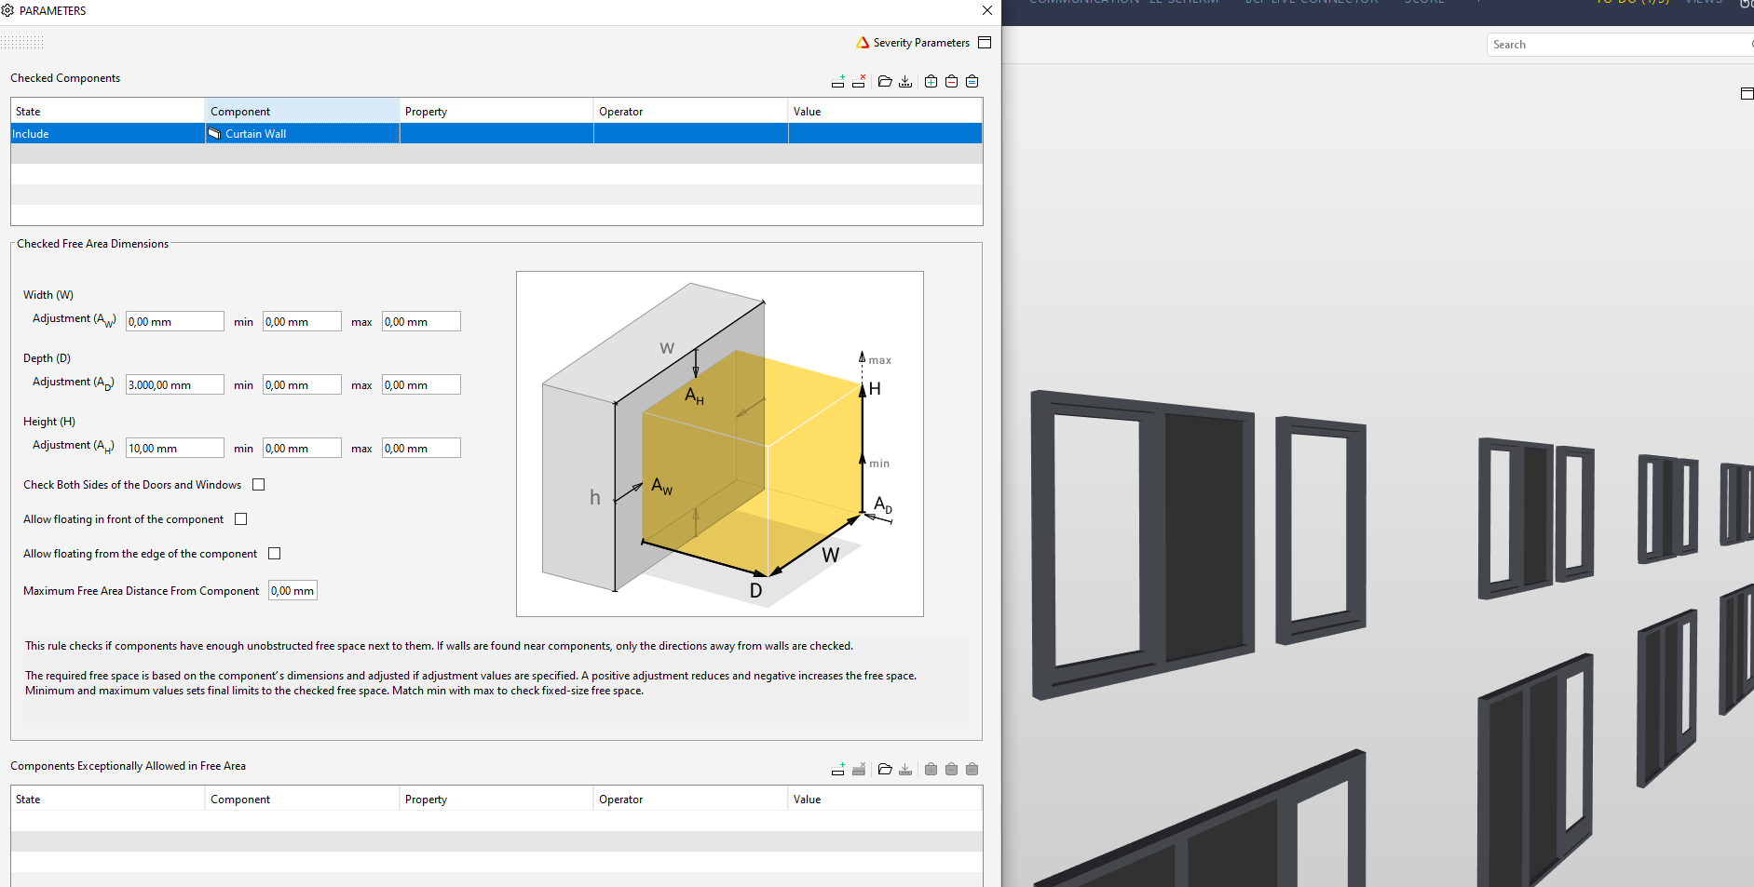
Task: Click Property header in Exceptionally Allowed table
Action: click(496, 799)
